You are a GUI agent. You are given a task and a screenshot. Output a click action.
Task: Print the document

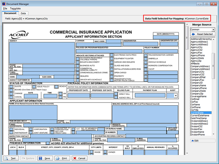[x=61, y=158]
